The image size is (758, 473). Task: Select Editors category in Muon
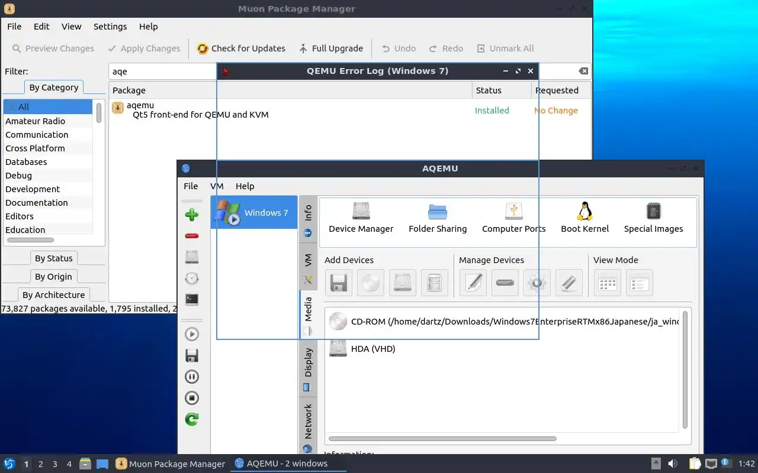point(48,216)
